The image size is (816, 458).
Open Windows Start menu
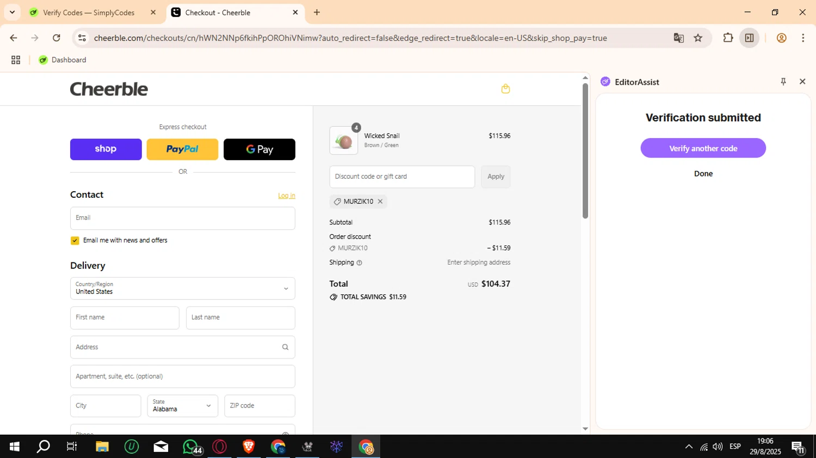point(15,447)
